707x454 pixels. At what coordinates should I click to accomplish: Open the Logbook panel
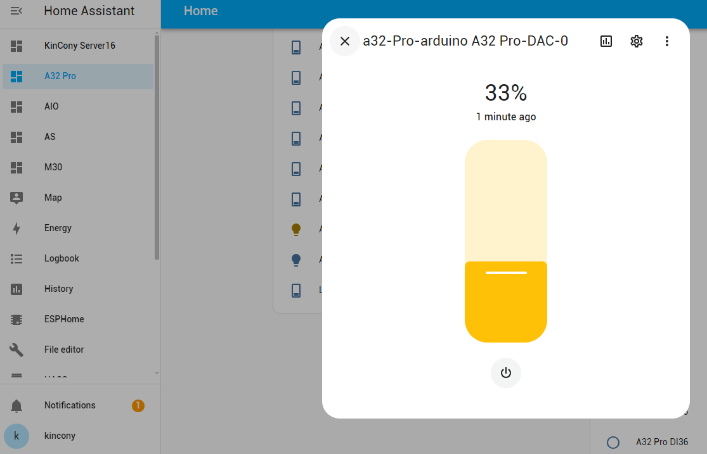pyautogui.click(x=62, y=258)
